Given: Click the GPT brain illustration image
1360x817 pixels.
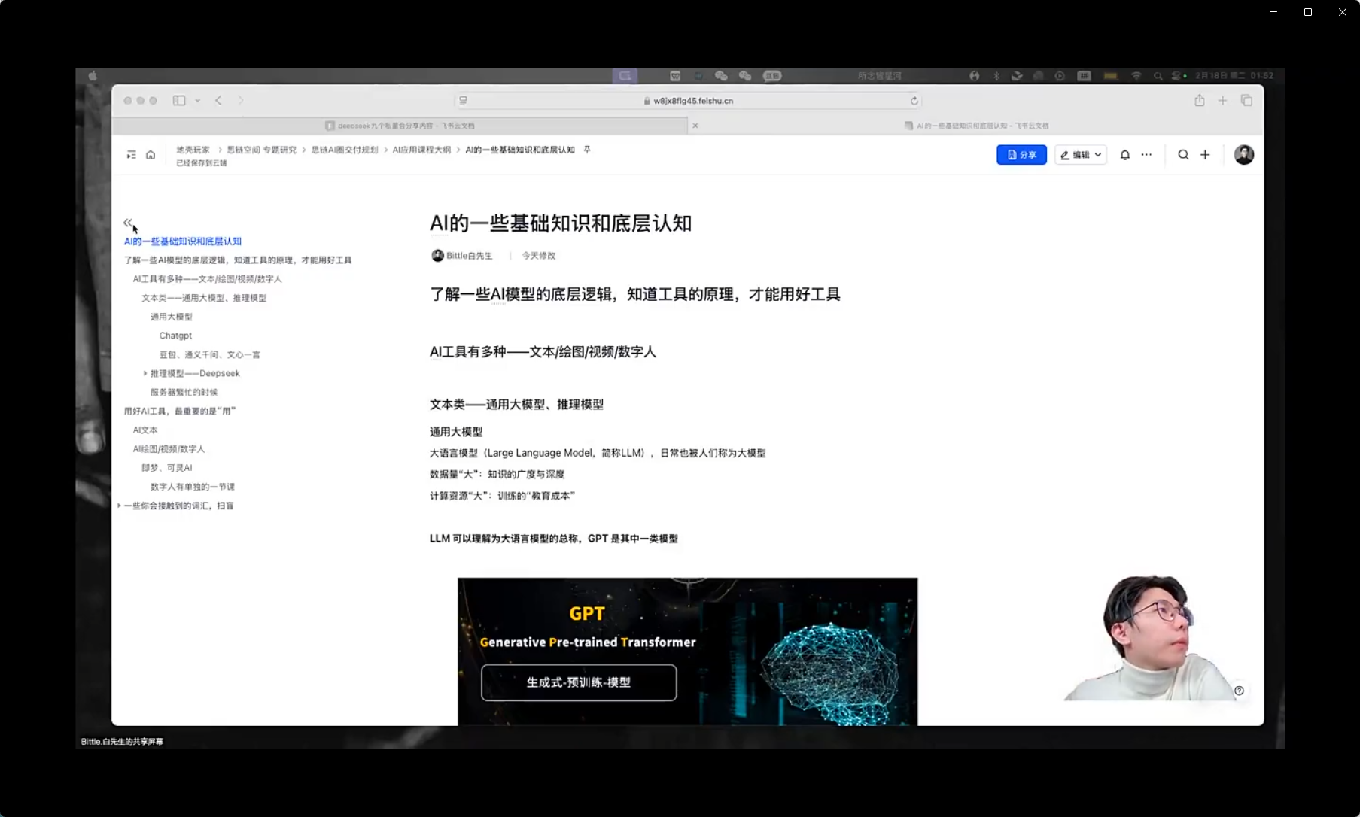Looking at the screenshot, I should point(687,651).
